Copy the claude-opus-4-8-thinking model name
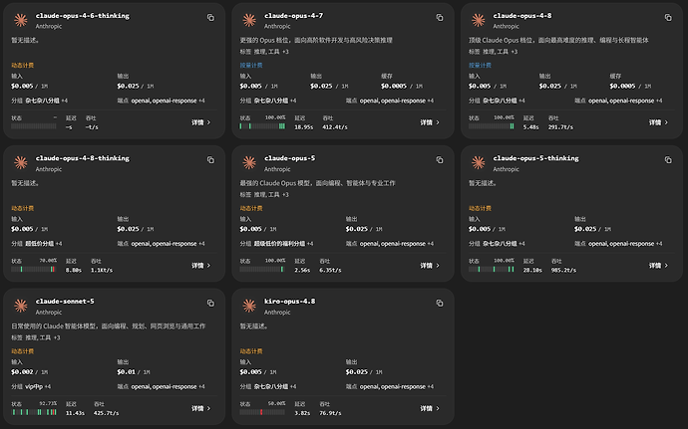 click(x=210, y=160)
